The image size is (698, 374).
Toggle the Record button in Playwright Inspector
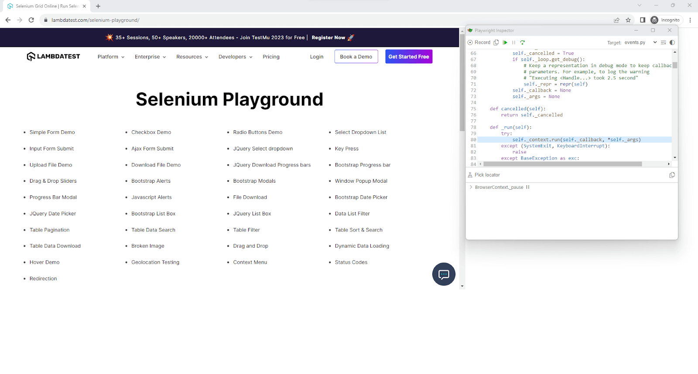pyautogui.click(x=479, y=42)
